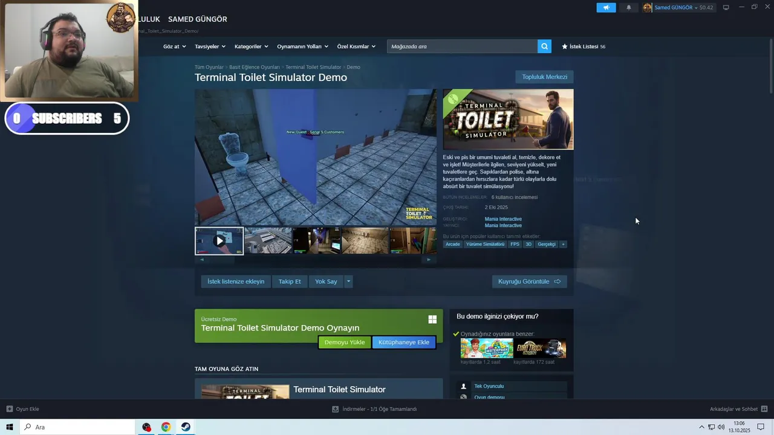This screenshot has width=774, height=435.
Task: Click the downloads tray icon
Action: coord(335,409)
